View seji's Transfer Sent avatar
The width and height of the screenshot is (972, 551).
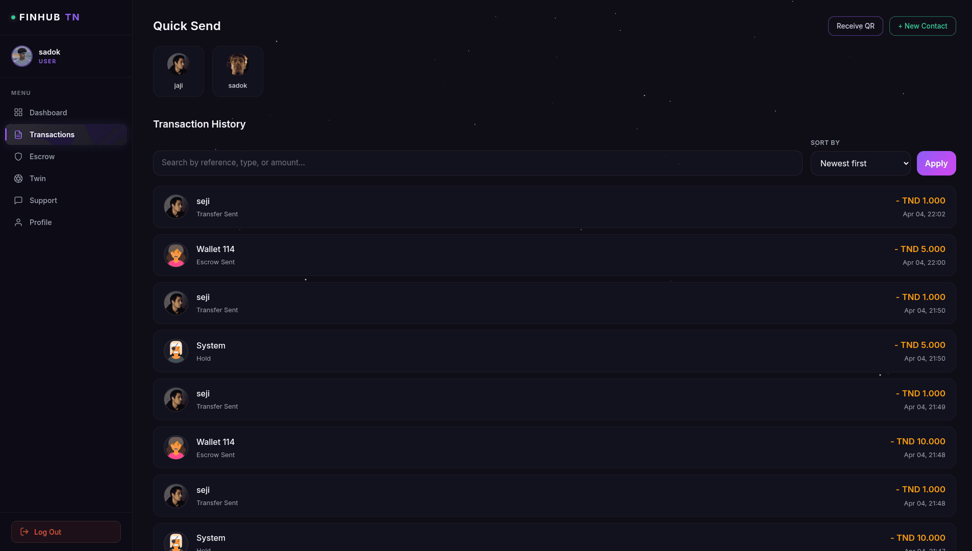click(x=176, y=206)
